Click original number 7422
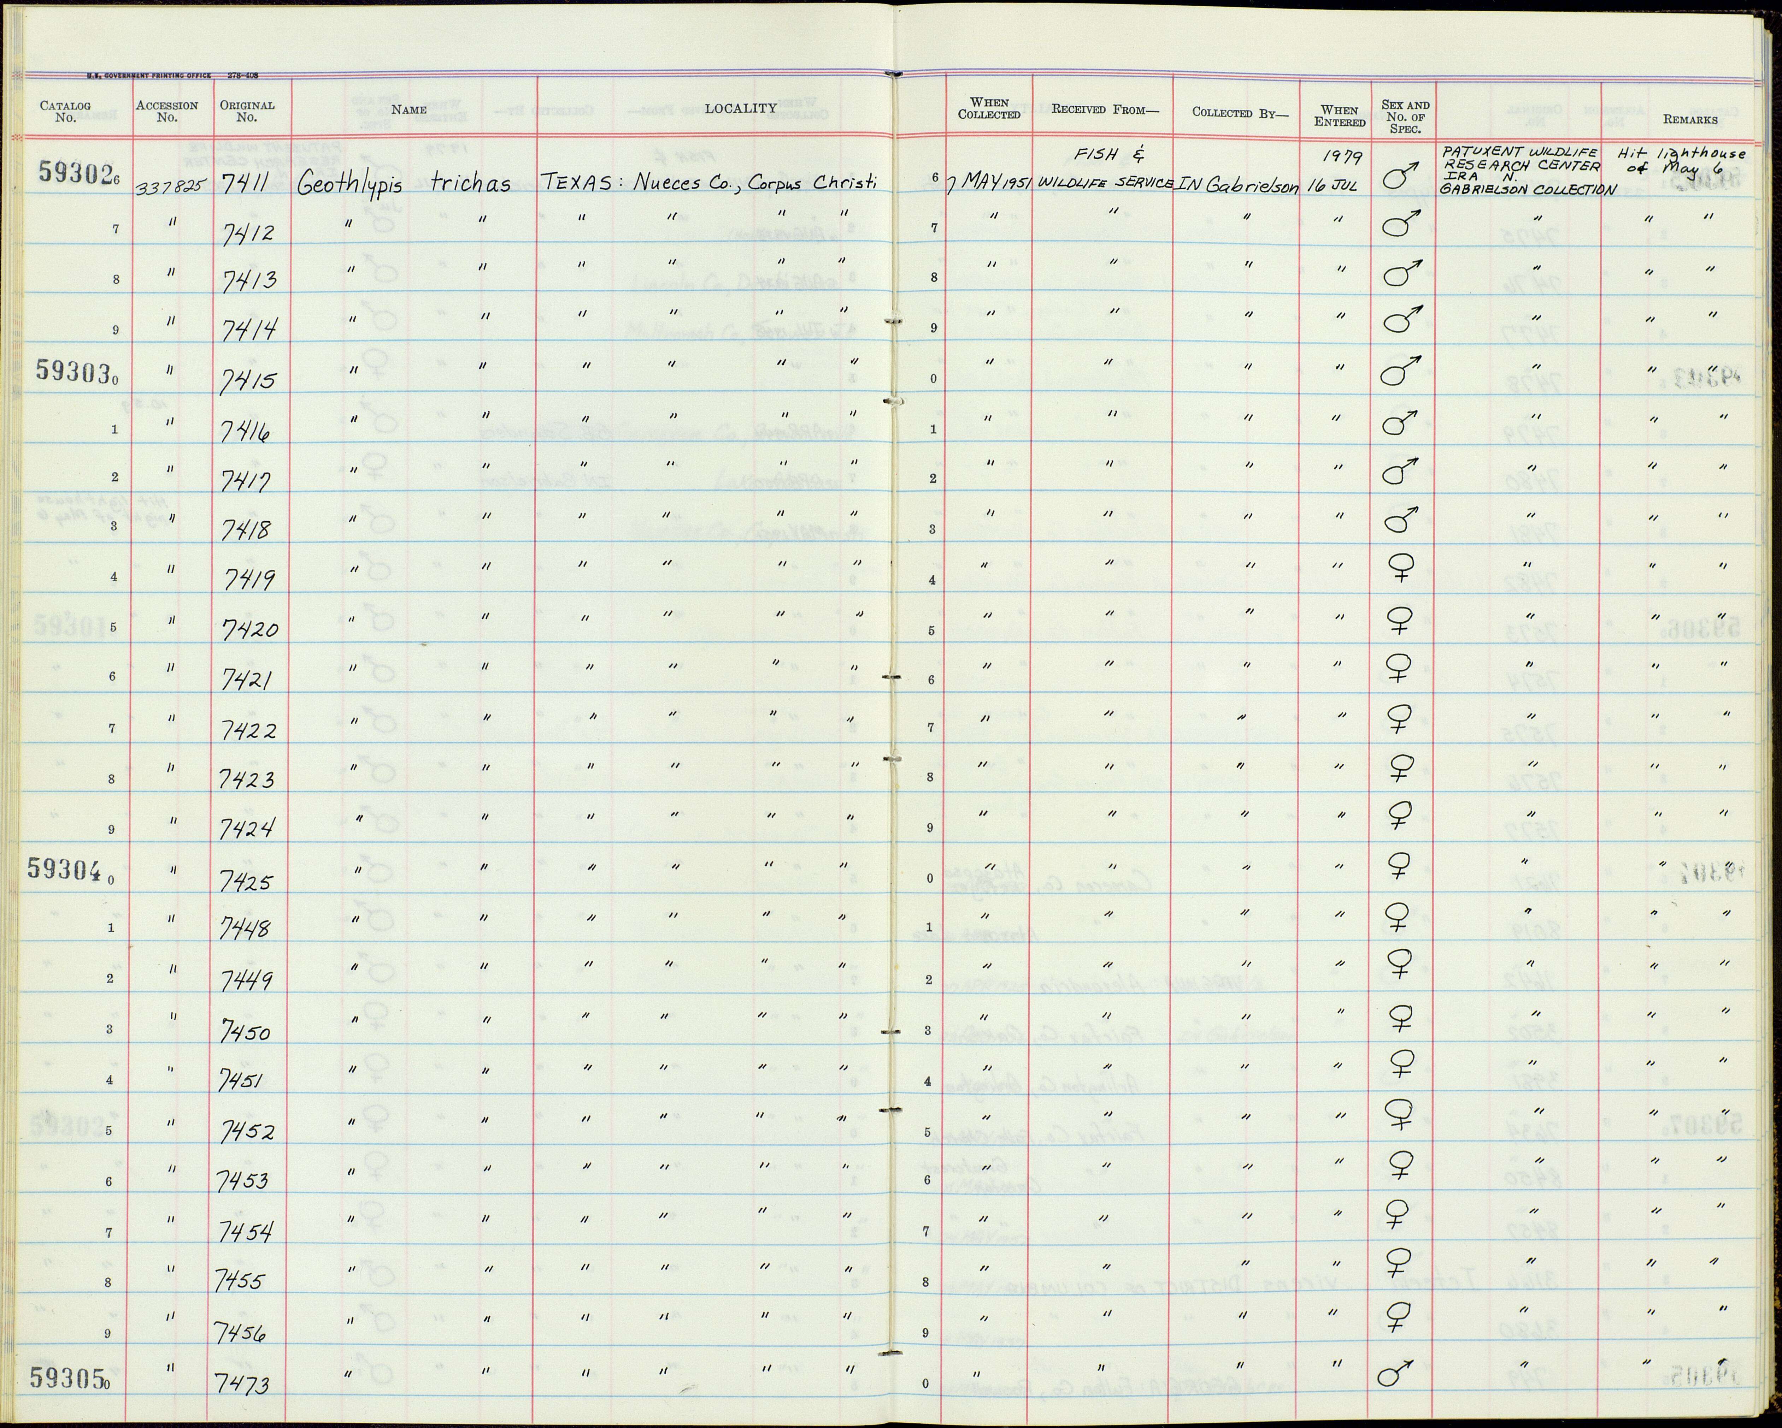Screen dimensions: 1782x1428 click(x=248, y=730)
